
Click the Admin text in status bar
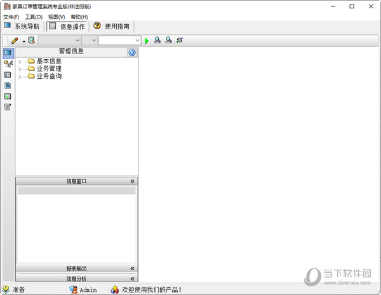88,290
